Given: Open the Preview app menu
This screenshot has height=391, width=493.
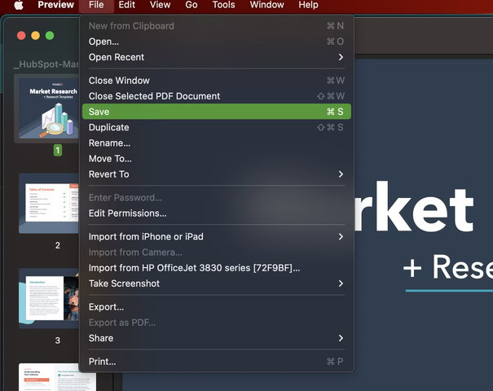Looking at the screenshot, I should pos(55,5).
